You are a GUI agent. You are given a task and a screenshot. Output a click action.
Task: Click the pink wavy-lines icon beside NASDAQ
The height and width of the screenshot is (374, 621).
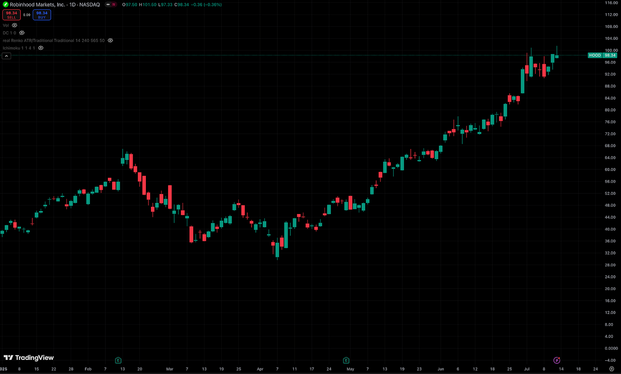[114, 5]
